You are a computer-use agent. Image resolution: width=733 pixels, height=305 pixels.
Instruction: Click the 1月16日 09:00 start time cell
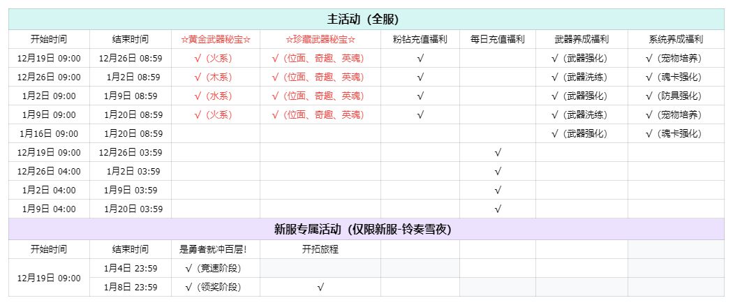click(49, 133)
